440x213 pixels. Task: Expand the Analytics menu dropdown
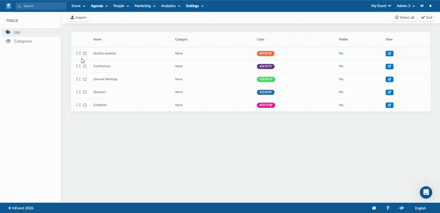click(x=170, y=6)
